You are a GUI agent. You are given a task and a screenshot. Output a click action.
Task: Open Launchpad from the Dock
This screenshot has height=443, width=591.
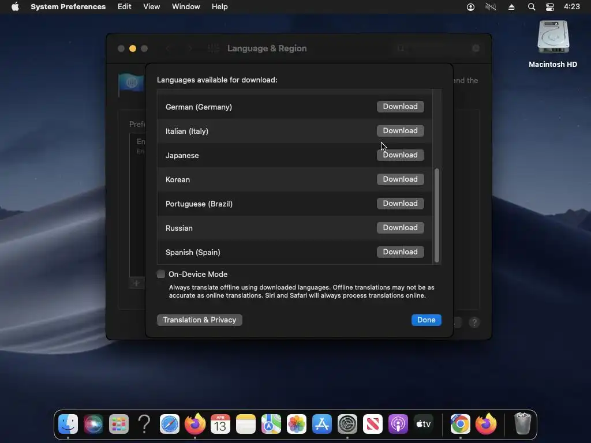[119, 424]
